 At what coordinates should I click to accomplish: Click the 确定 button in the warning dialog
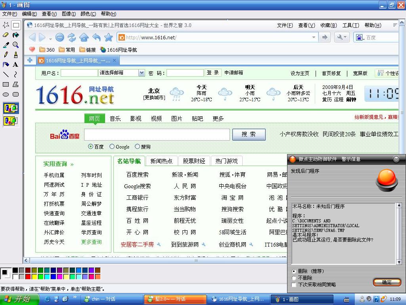[x=387, y=282]
